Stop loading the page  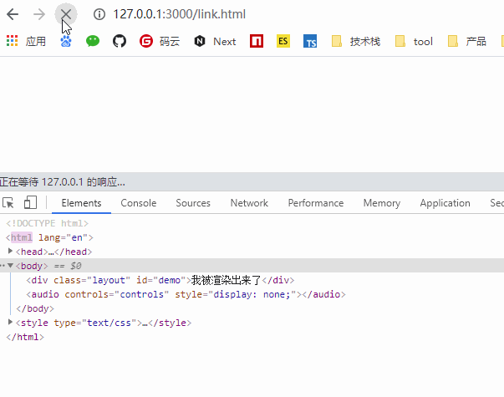coord(66,14)
